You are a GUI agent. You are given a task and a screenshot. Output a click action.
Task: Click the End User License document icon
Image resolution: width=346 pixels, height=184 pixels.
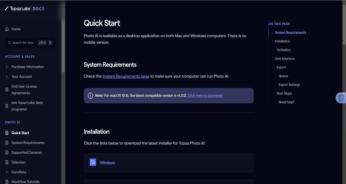[x=7, y=90]
